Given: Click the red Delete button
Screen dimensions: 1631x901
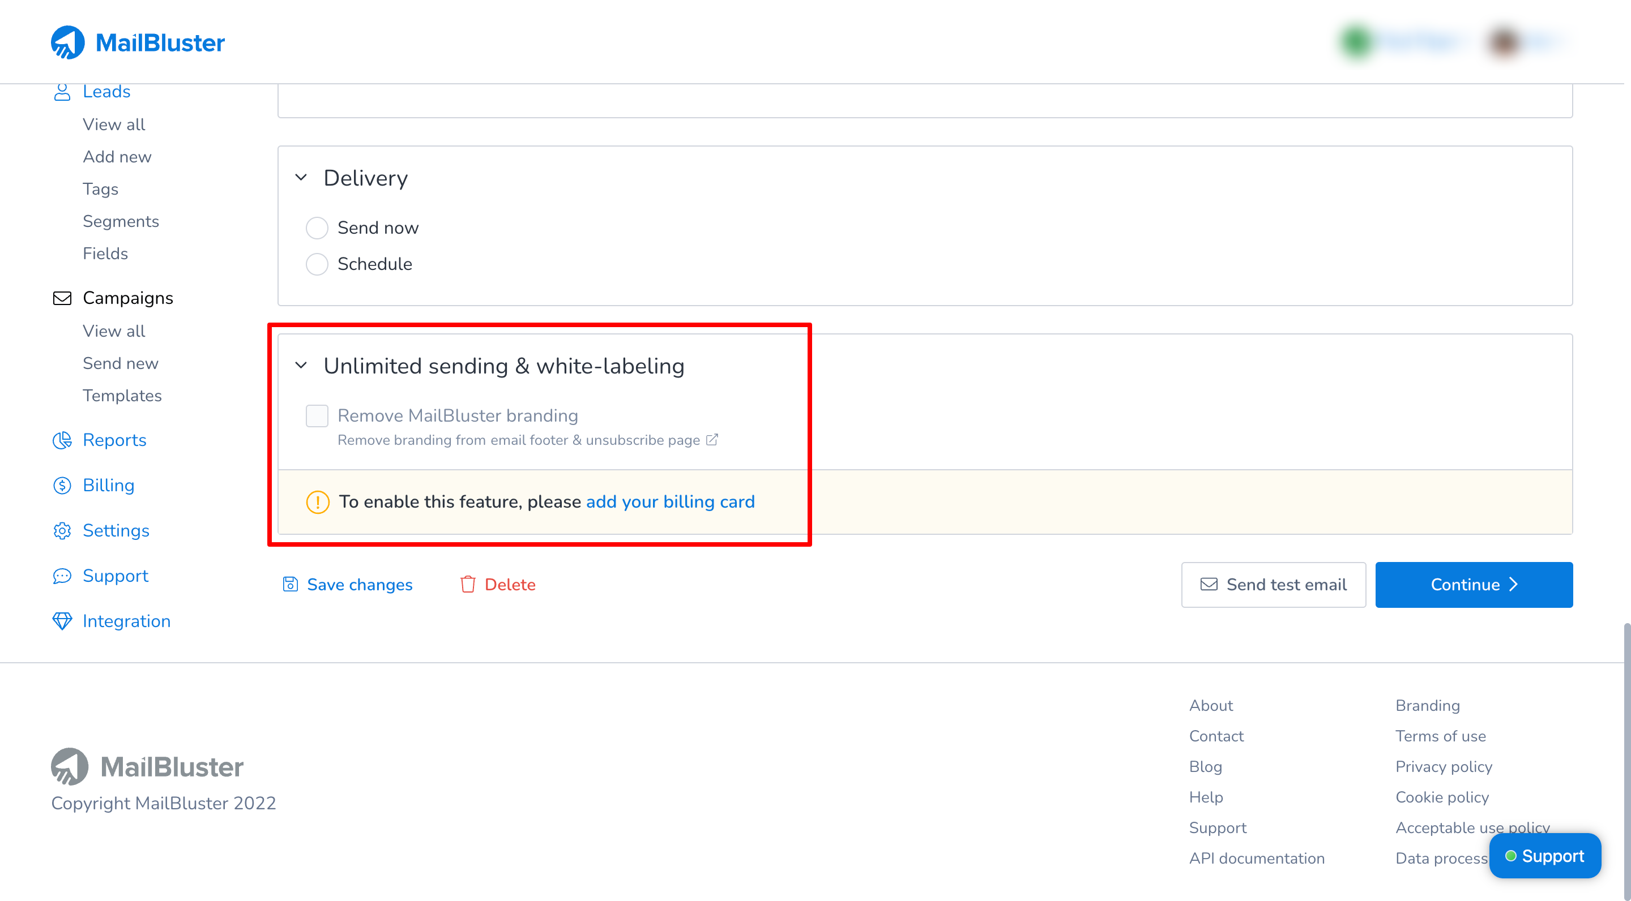Looking at the screenshot, I should tap(498, 585).
